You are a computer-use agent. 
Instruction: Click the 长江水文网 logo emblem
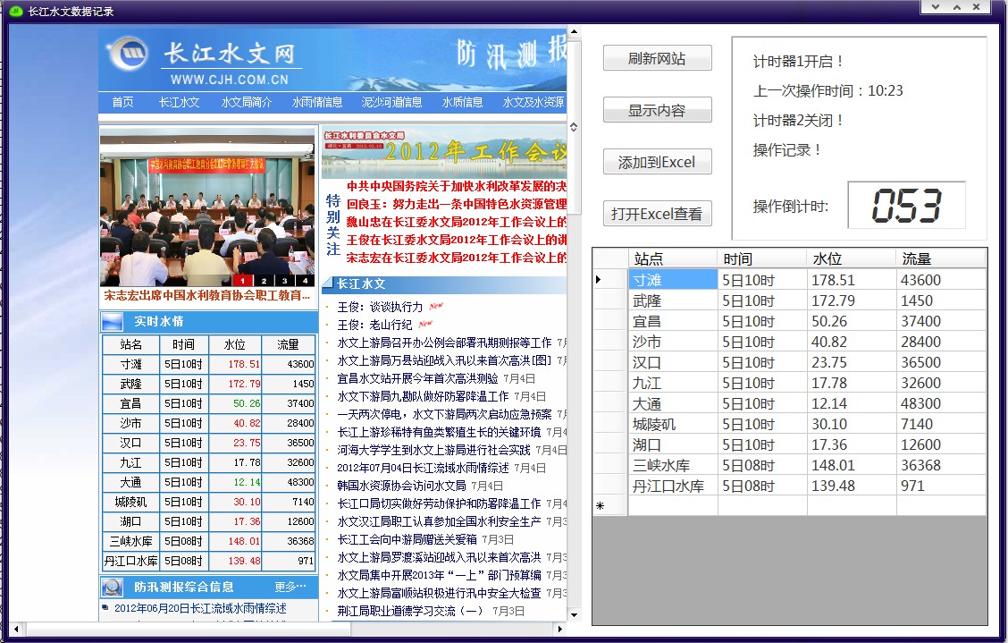130,54
